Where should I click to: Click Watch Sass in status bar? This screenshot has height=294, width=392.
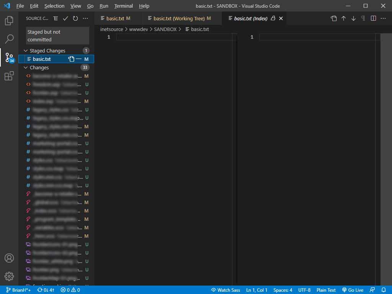pyautogui.click(x=226, y=290)
